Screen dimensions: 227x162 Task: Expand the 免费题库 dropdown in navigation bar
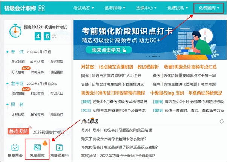pos(209,8)
